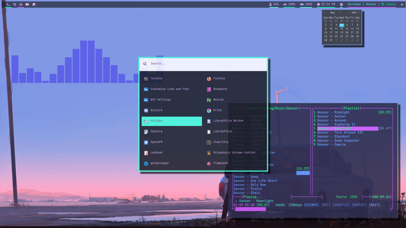This screenshot has height=228, width=406.
Task: Click the coffee cup icon in top bar
Action: [34, 4]
